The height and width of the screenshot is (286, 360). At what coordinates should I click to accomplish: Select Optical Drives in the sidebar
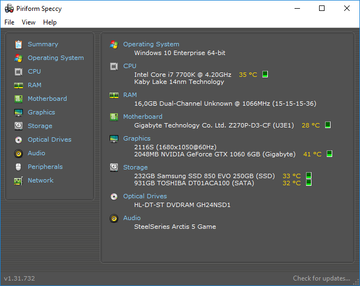click(x=50, y=139)
